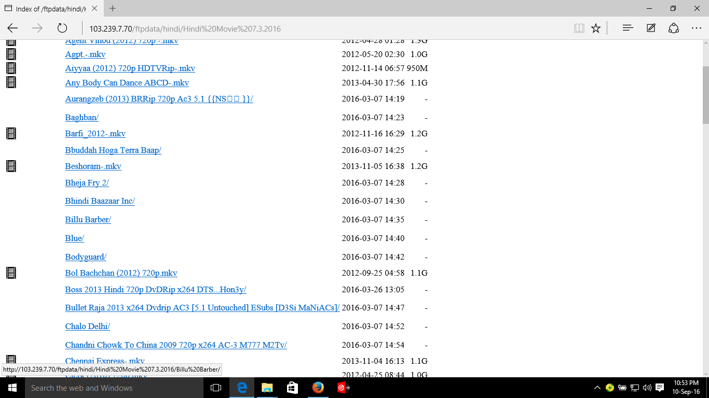709x398 pixels.
Task: Select the Index of /ftpdata/hindi tab
Action: (x=51, y=8)
